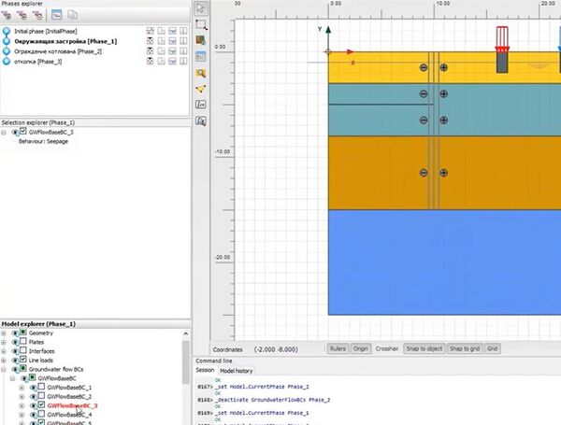Collapse the Groundwater flow BCs node
Viewport: 561px width, 425px height.
(4, 368)
